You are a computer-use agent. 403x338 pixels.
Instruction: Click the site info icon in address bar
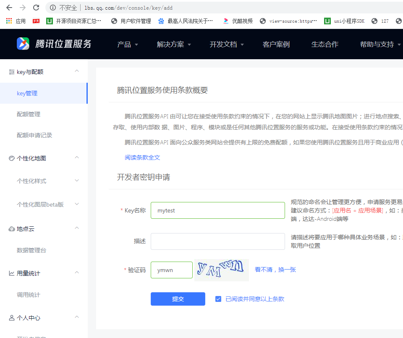(53, 8)
